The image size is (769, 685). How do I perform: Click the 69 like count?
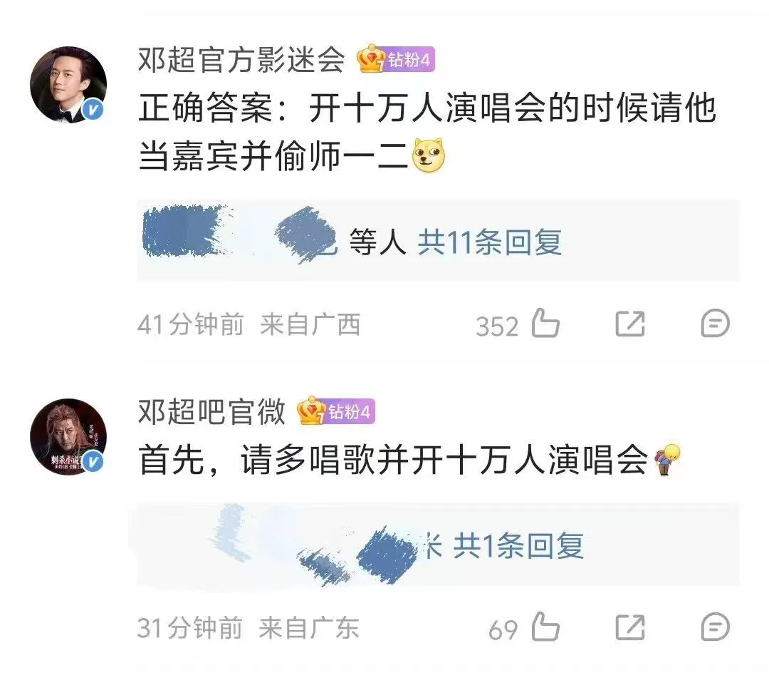pyautogui.click(x=503, y=629)
